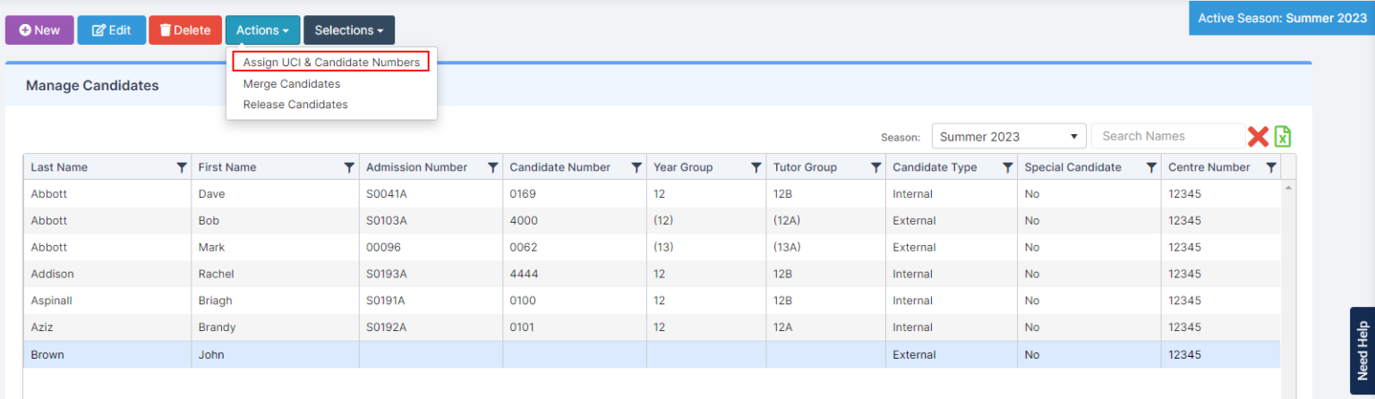Screen dimensions: 1375x399
Task: Click the red Delete button
Action: [x=185, y=30]
